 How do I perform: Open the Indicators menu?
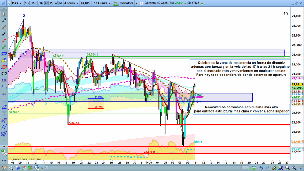pyautogui.click(x=123, y=3)
